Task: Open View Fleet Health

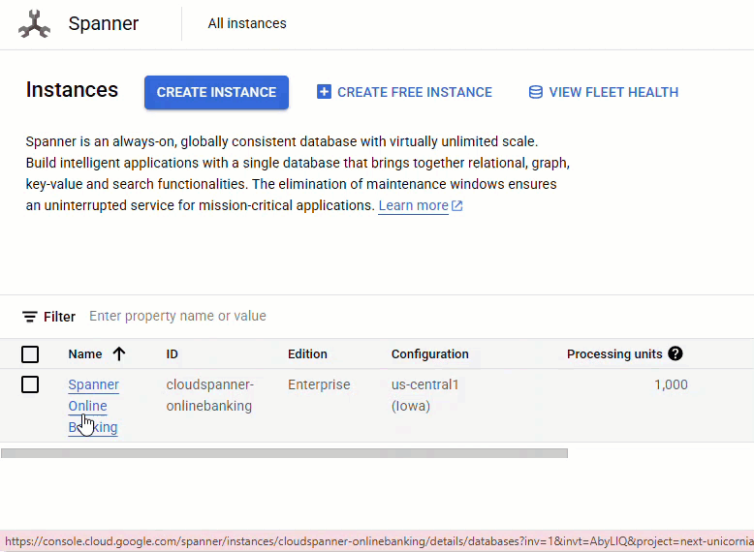Action: click(613, 92)
